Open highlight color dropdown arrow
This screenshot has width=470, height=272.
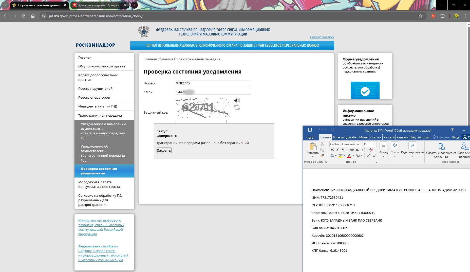[x=345, y=156]
